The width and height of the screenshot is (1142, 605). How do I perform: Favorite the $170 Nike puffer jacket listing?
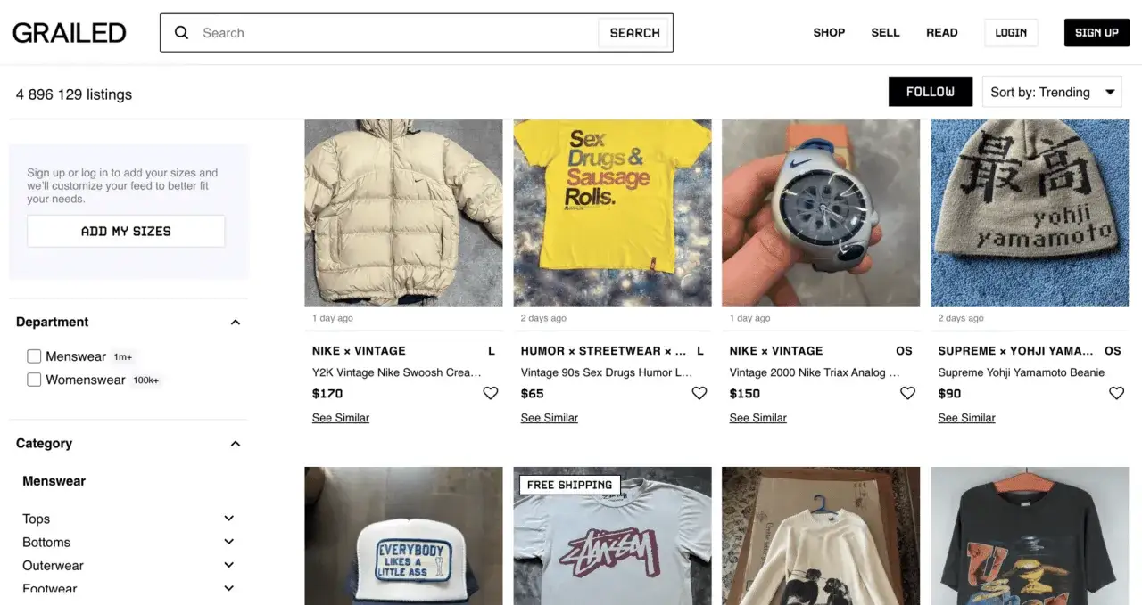[x=491, y=393]
